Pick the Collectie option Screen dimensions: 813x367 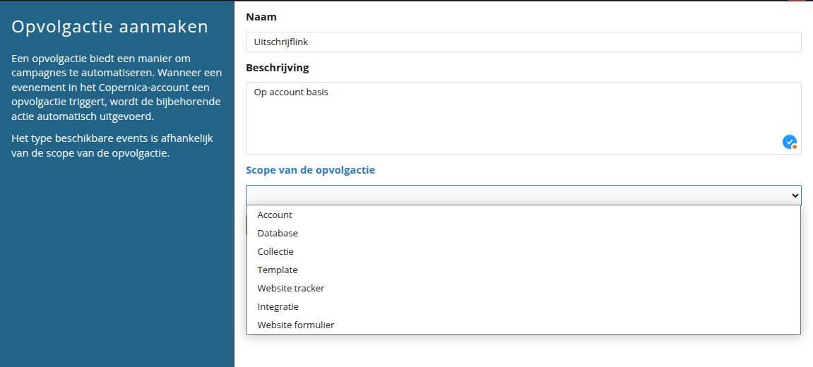(x=275, y=251)
